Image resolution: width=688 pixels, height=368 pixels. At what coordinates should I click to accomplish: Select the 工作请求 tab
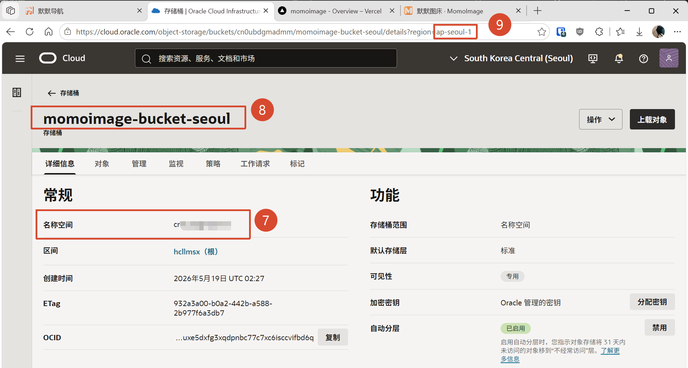coord(255,164)
